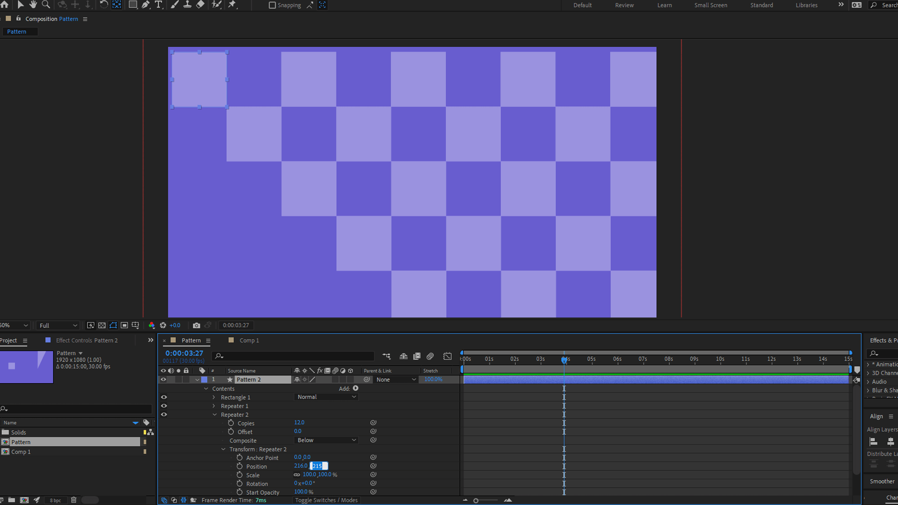This screenshot has height=505, width=898.
Task: Pick the Brush tool
Action: [x=174, y=5]
